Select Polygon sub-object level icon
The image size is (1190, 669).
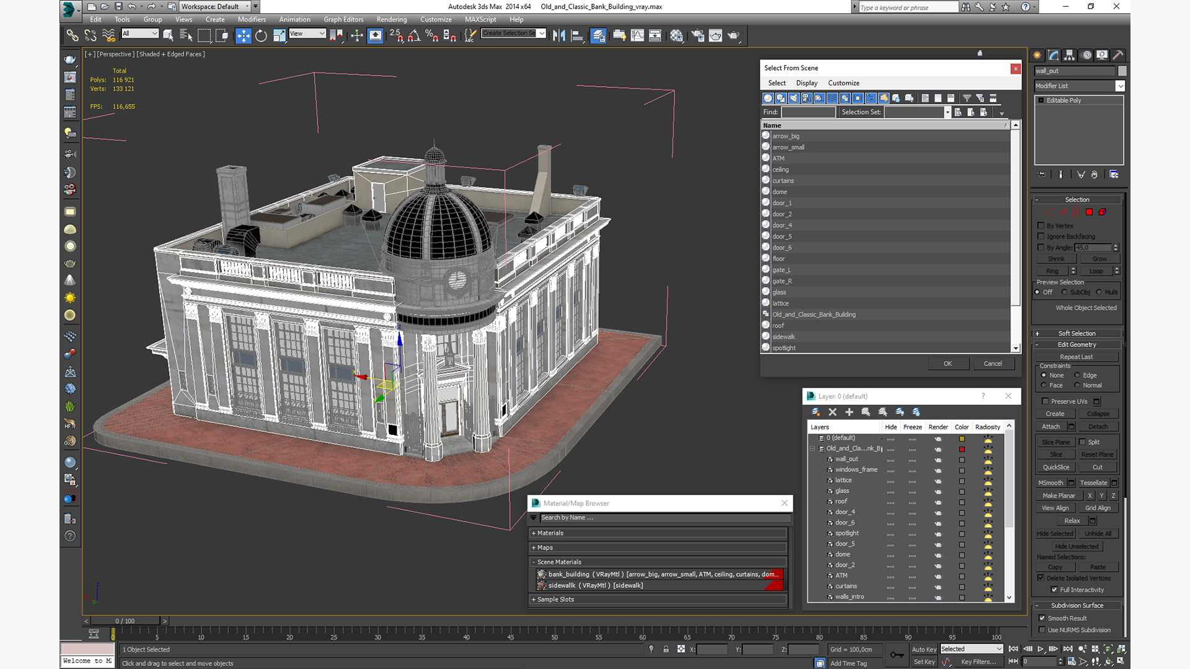[1089, 212]
